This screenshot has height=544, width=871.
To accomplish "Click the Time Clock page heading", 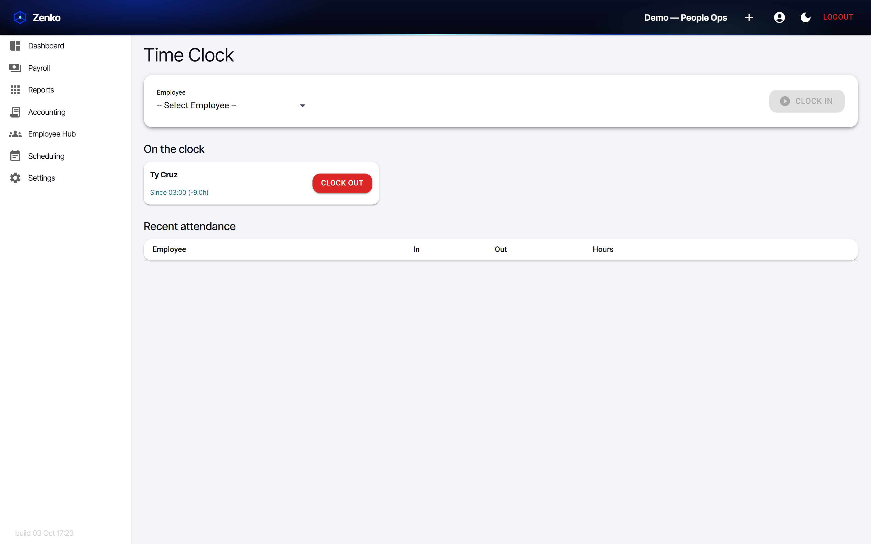I will pyautogui.click(x=189, y=55).
